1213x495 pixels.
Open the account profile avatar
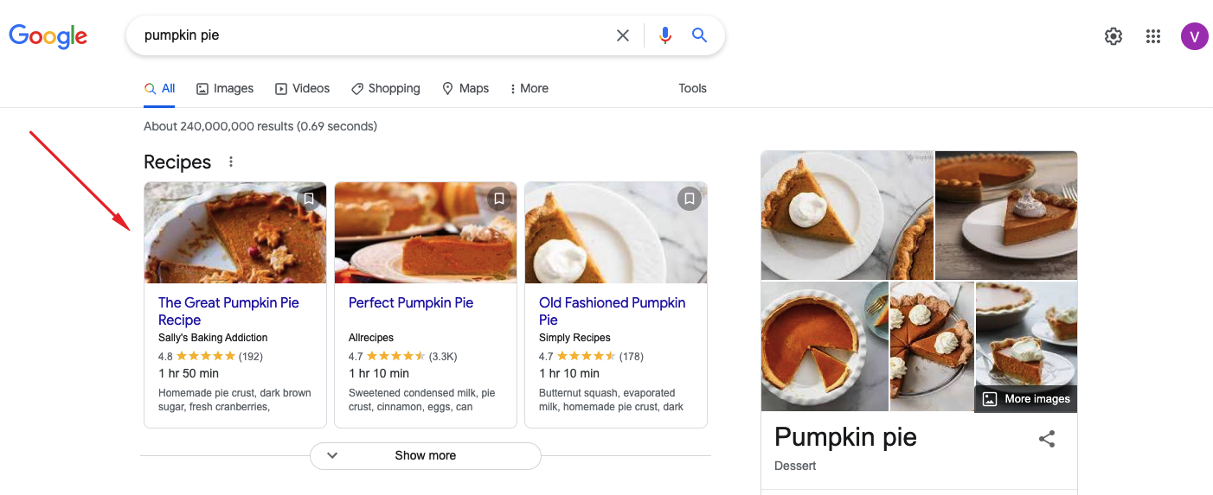click(1194, 36)
